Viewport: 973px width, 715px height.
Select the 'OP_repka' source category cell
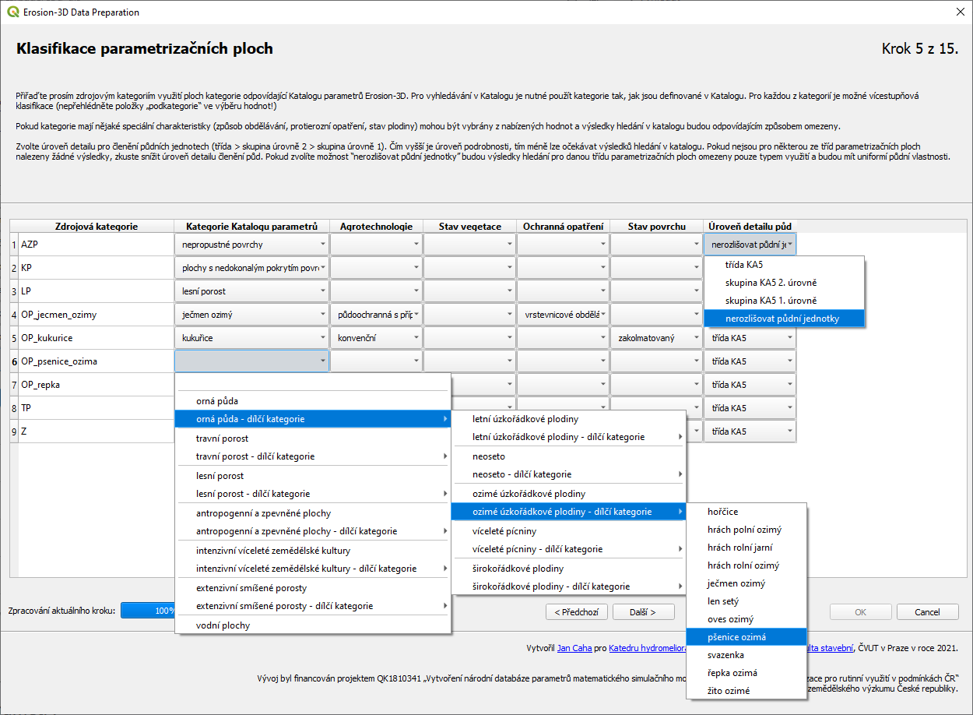(x=97, y=385)
